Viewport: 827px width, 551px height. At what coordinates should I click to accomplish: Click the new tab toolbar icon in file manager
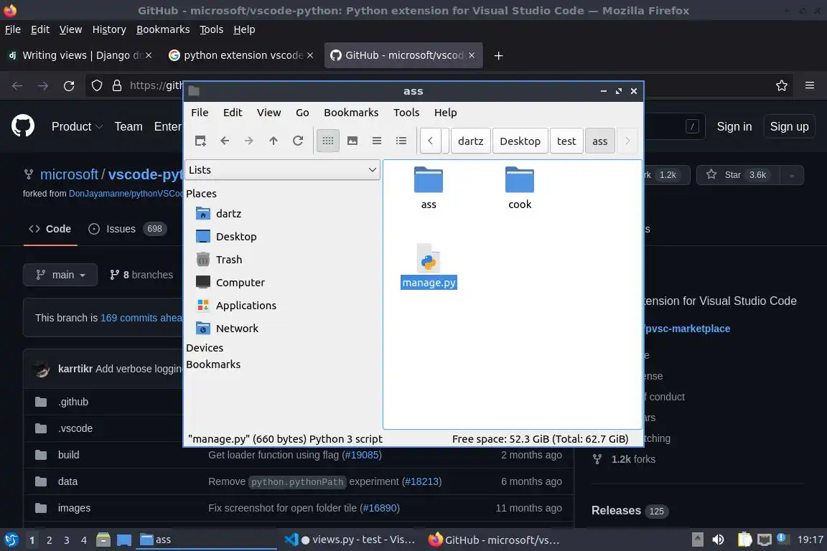[200, 141]
